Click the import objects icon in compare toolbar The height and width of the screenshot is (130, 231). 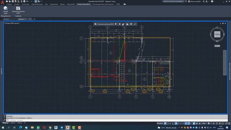pyautogui.click(x=127, y=24)
